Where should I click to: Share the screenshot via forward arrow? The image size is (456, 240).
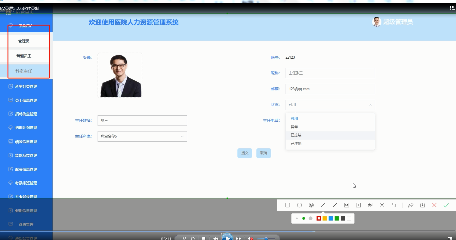(x=411, y=205)
